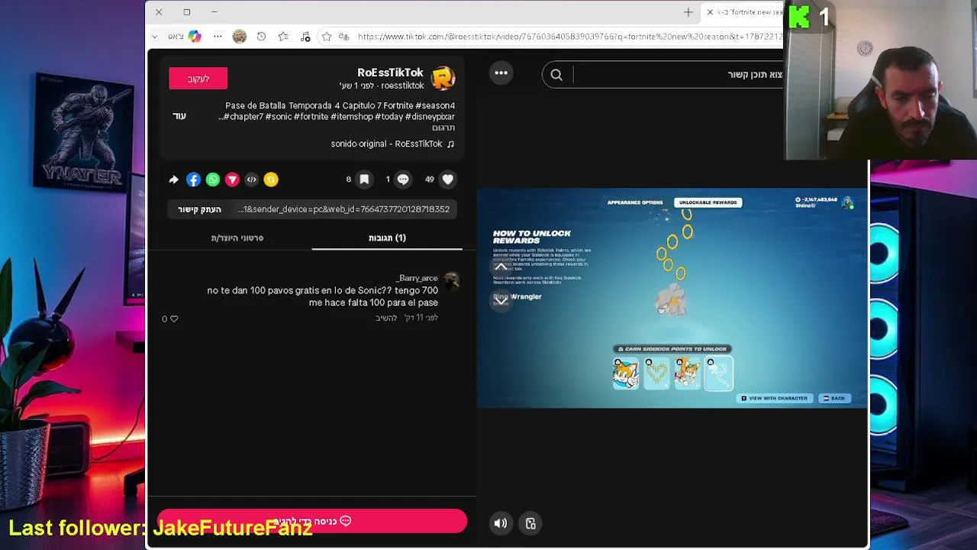Open Copilot in browser toolbar
The width and height of the screenshot is (977, 550).
pos(195,37)
